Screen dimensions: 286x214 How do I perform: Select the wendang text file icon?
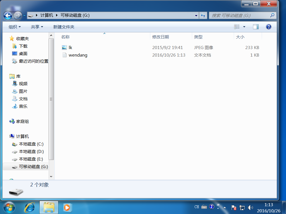(x=65, y=55)
